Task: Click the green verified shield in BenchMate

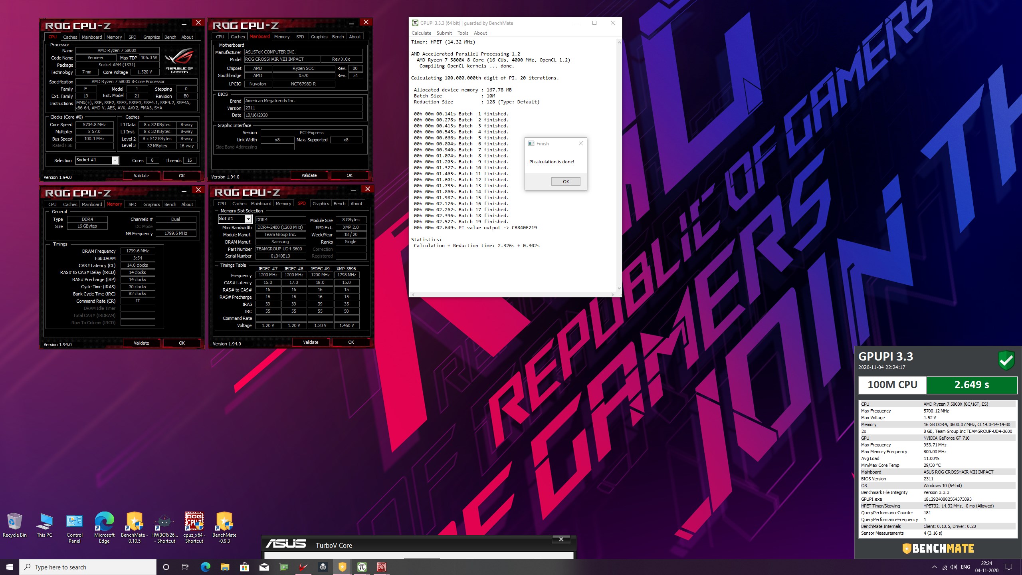Action: pyautogui.click(x=1006, y=361)
